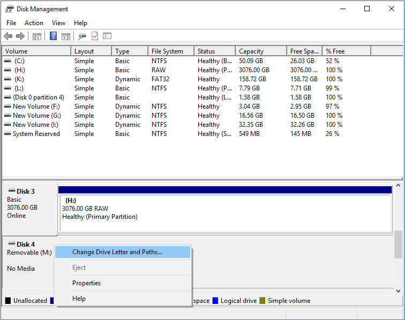Viewport: 405px width, 320px height.
Task: Click the settings list toolbar icon
Action: coord(107,36)
